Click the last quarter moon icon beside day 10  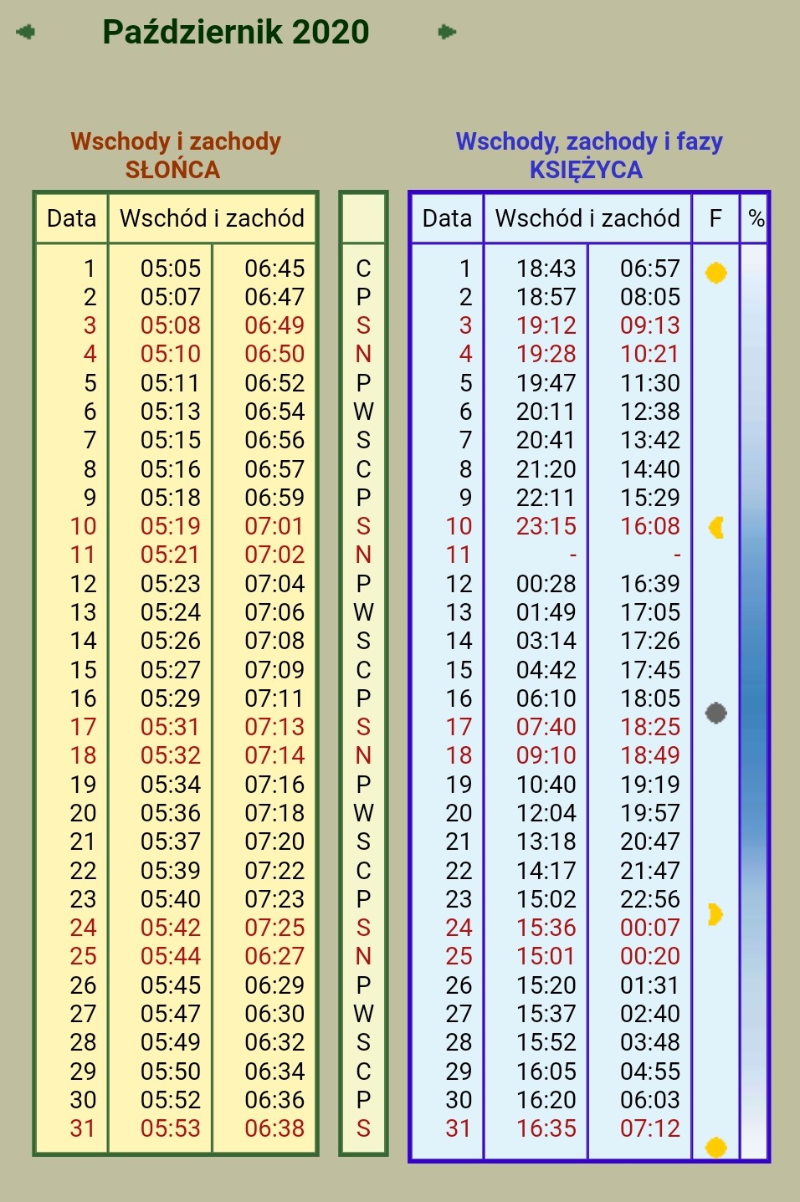click(x=715, y=527)
